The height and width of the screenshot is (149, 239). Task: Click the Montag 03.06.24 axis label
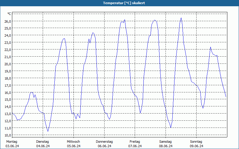point(12,144)
